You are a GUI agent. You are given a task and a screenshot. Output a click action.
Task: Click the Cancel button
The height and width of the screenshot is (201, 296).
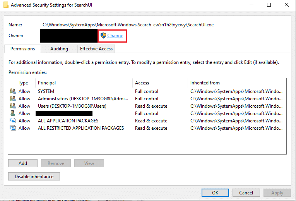click(246, 193)
